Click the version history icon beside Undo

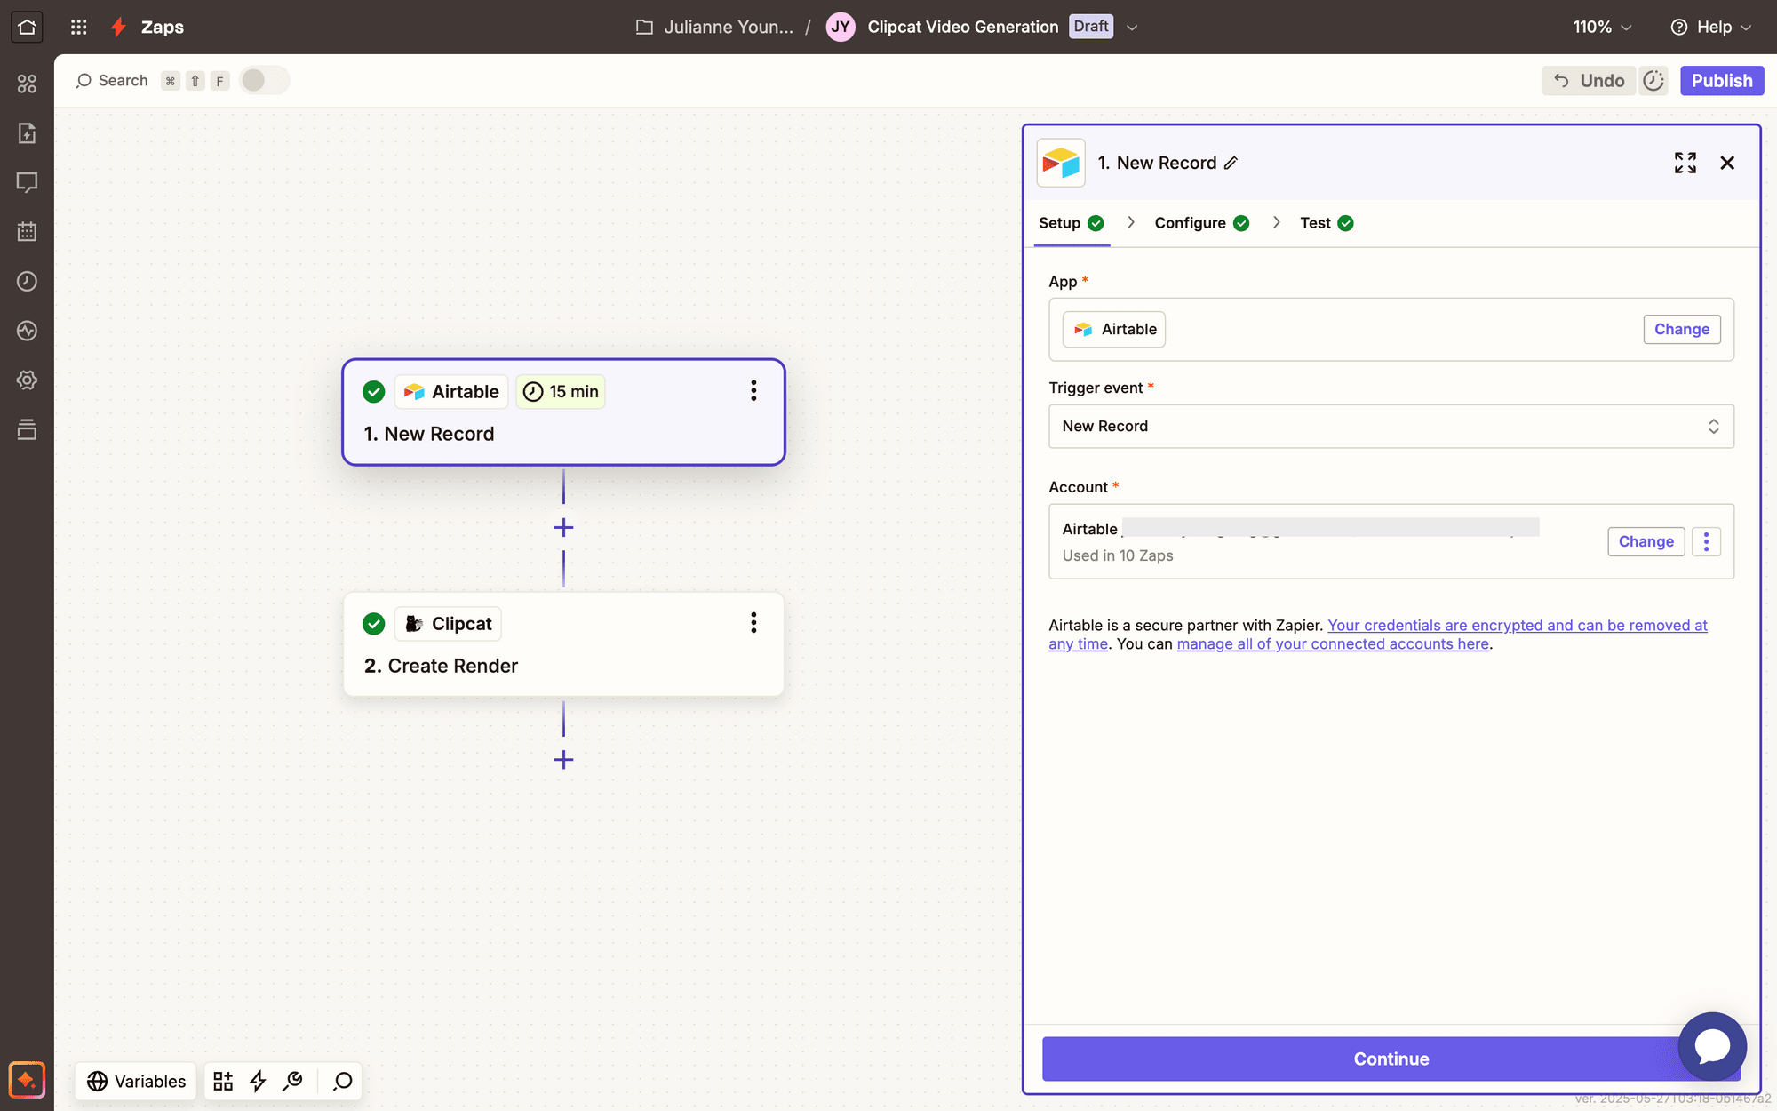[x=1653, y=81]
